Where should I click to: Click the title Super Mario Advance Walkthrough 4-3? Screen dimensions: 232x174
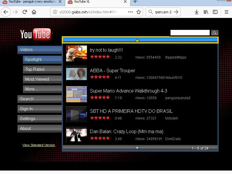[x=128, y=91]
